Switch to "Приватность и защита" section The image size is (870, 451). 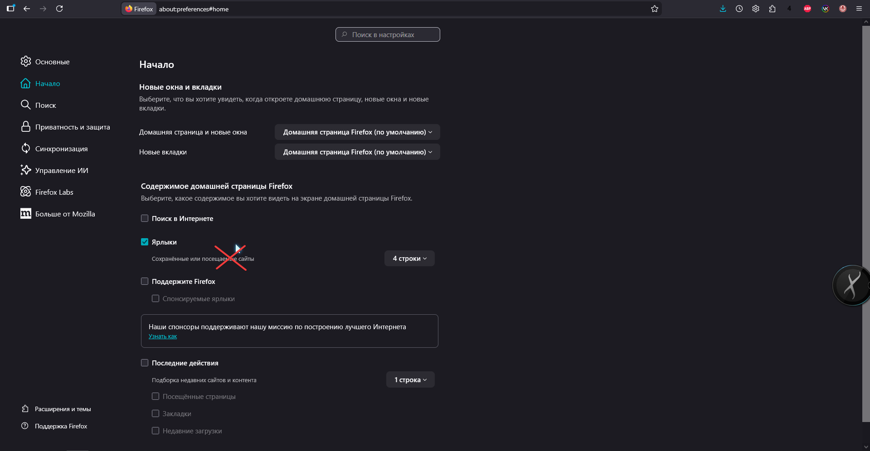pos(72,127)
